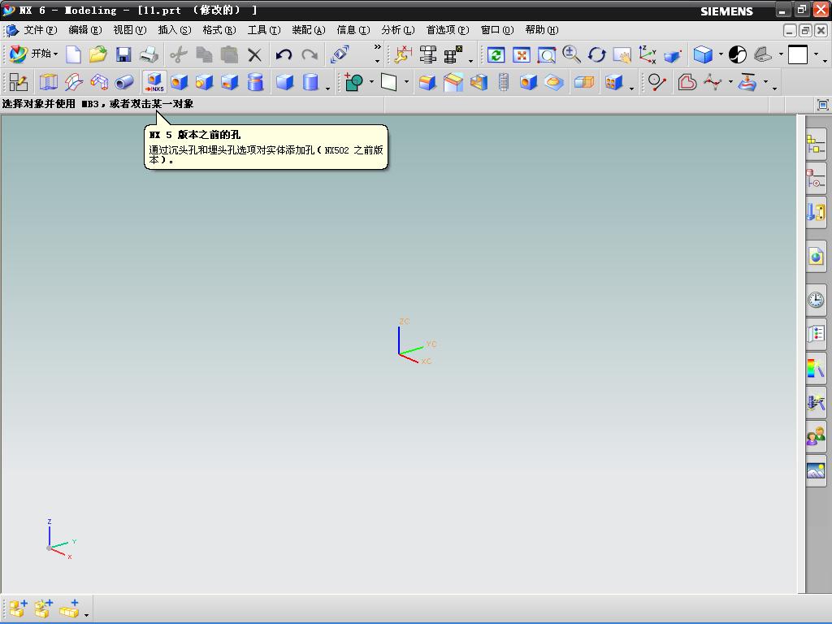
Task: Open the Part Navigator sidebar tab
Action: (x=816, y=179)
